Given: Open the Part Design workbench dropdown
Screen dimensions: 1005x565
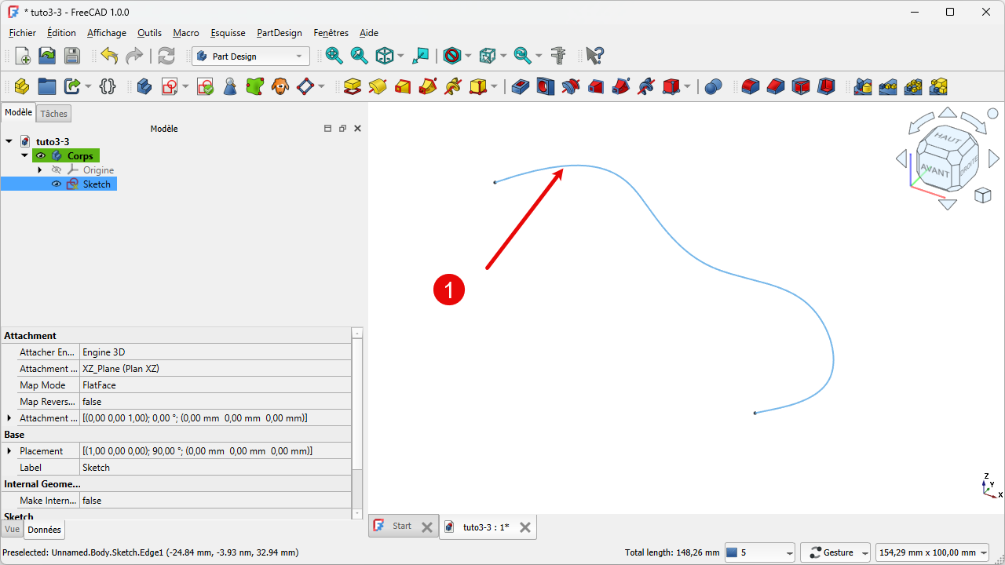Looking at the screenshot, I should point(250,56).
